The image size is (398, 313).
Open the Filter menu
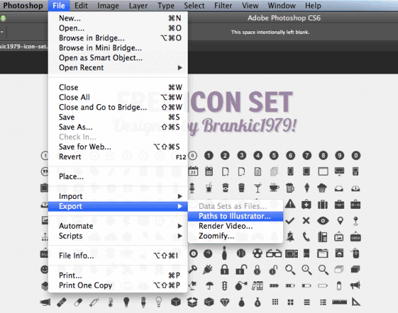click(x=223, y=5)
